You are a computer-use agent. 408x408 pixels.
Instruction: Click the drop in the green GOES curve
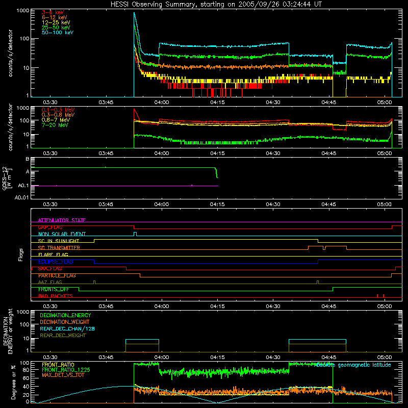click(x=216, y=172)
